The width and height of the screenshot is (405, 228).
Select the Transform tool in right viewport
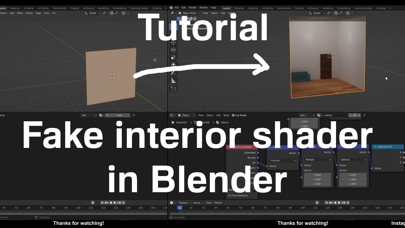coord(173,65)
